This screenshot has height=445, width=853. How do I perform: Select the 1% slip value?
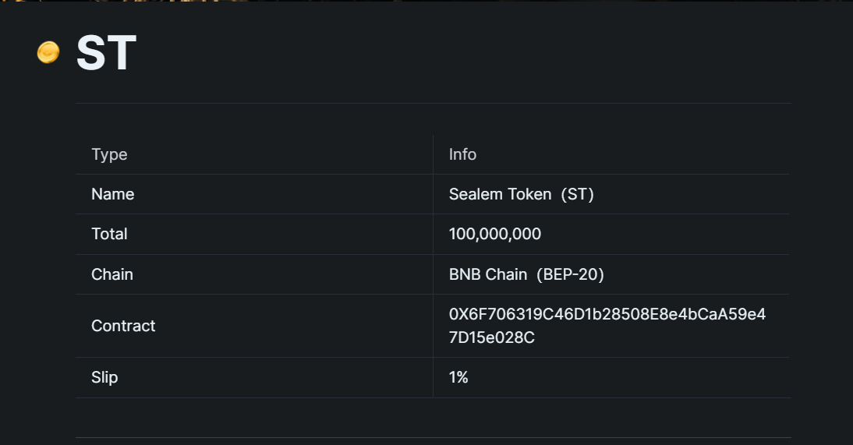pyautogui.click(x=458, y=377)
